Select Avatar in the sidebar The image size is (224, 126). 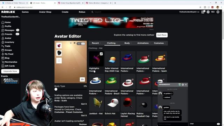click(x=6, y=38)
